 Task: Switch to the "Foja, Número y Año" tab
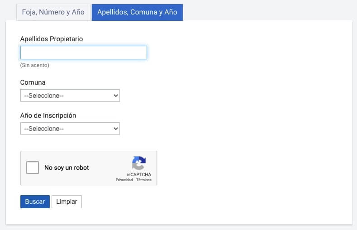coord(53,12)
